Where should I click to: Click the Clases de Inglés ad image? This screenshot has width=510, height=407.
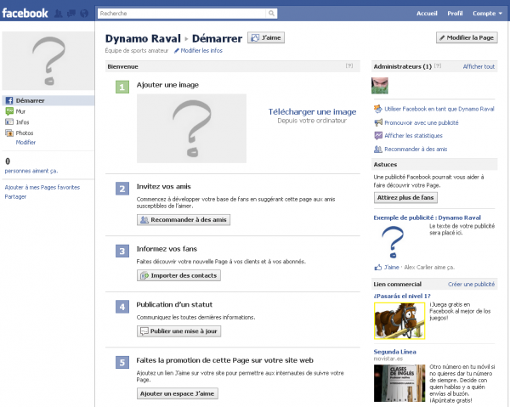pos(399,383)
